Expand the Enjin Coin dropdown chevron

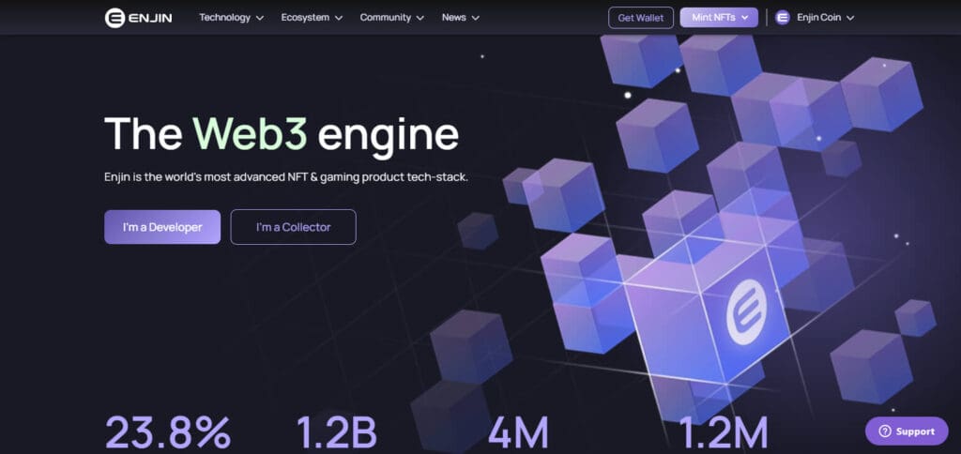(850, 19)
